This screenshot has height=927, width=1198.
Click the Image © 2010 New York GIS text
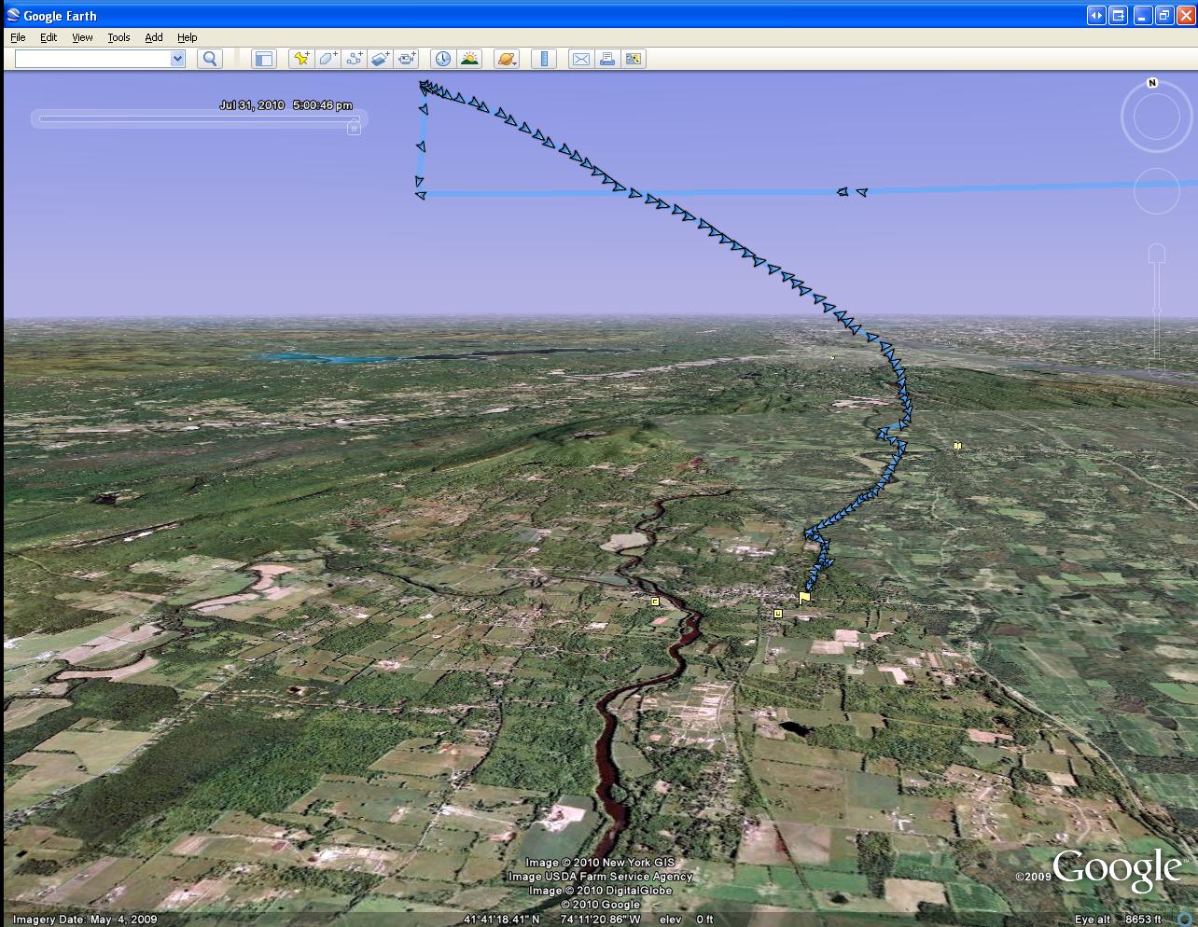(x=600, y=863)
